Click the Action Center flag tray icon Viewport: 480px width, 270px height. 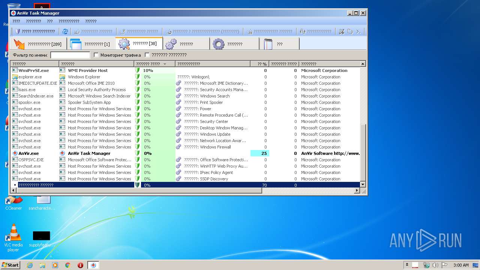[444, 265]
